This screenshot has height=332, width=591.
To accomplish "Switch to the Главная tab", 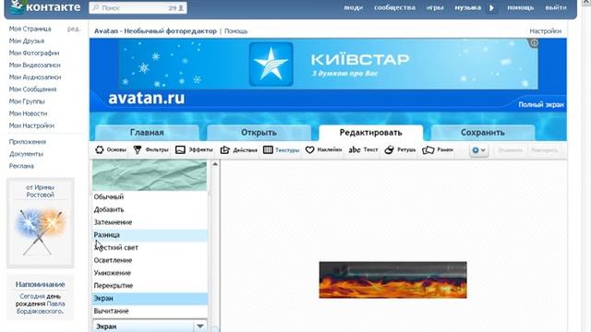I will click(147, 133).
